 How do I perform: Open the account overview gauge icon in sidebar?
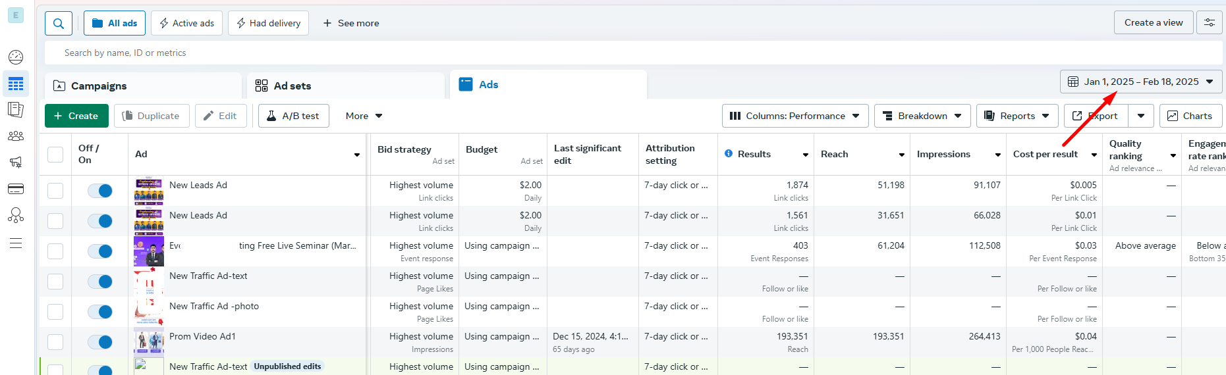click(16, 57)
